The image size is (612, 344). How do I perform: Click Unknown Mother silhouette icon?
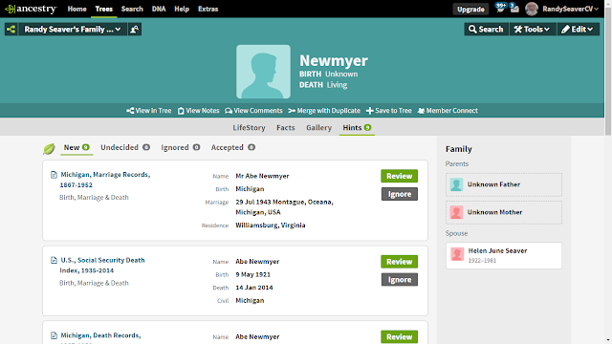[x=456, y=212]
